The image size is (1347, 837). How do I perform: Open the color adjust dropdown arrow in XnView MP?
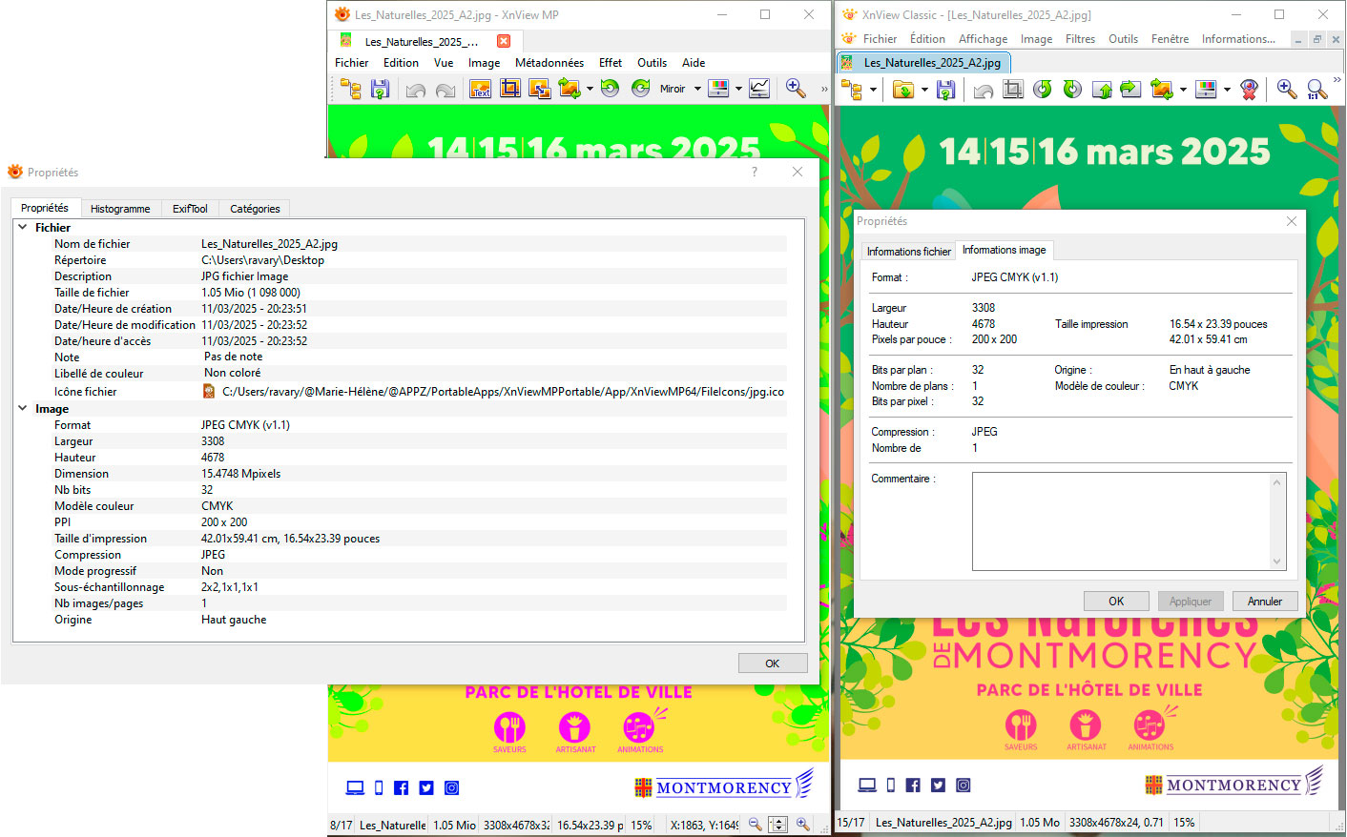pyautogui.click(x=738, y=90)
